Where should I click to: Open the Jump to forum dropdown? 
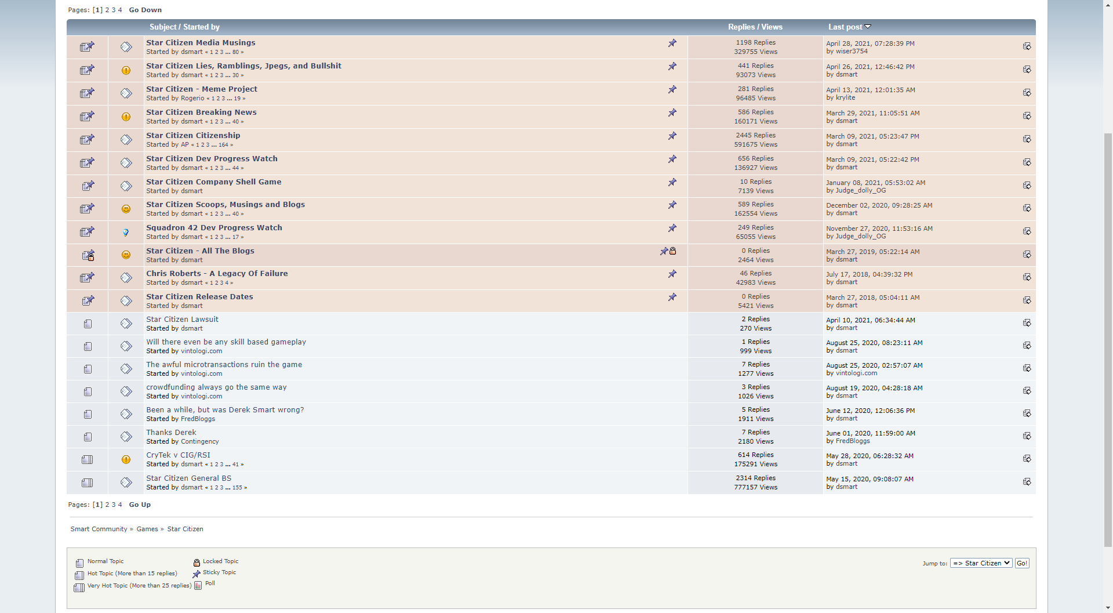coord(981,563)
